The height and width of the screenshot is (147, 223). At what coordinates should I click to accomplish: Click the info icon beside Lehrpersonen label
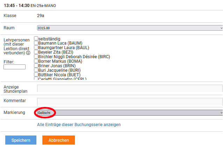(28, 53)
